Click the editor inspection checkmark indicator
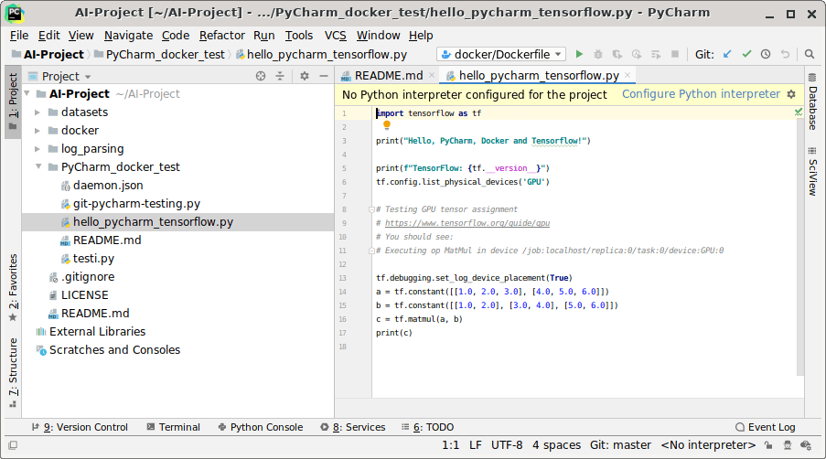This screenshot has height=459, width=826. pos(799,112)
